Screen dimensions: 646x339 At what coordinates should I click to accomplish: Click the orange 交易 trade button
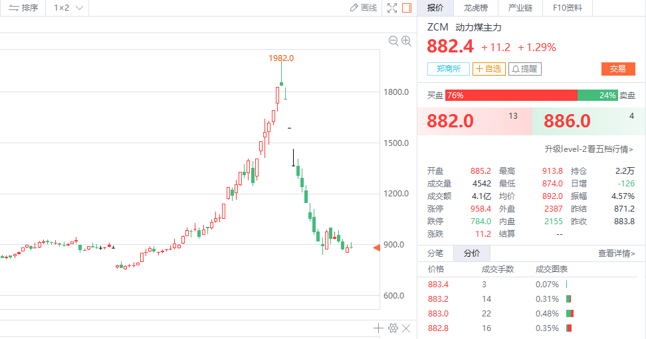pyautogui.click(x=618, y=69)
